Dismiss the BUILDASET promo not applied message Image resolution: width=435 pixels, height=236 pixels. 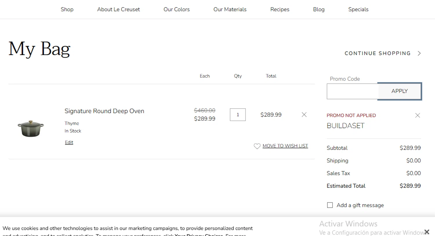point(417,115)
